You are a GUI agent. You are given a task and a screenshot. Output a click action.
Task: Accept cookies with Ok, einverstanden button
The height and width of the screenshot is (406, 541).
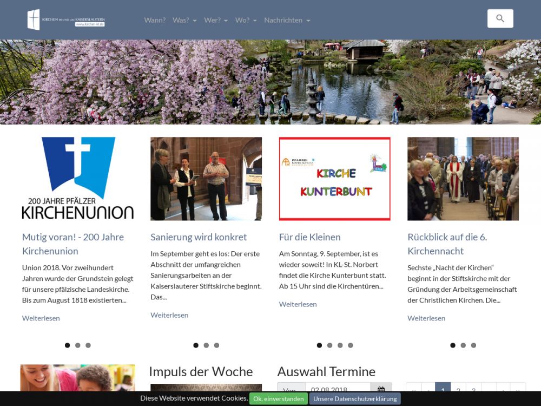coord(278,399)
